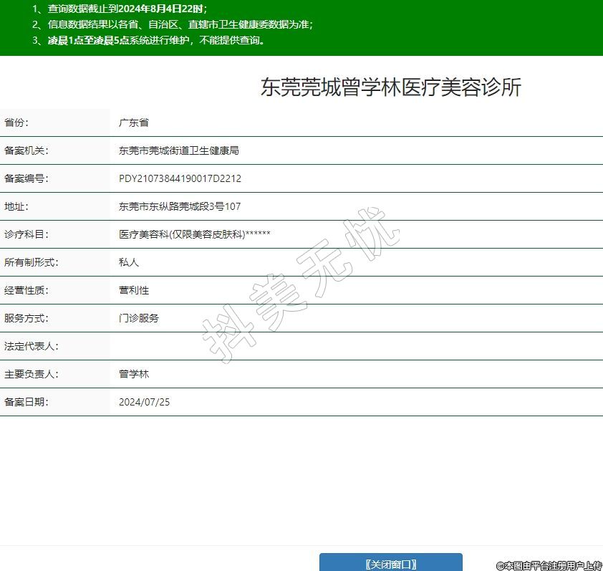Click the 备案编号 label
The height and width of the screenshot is (571, 603).
click(x=26, y=178)
